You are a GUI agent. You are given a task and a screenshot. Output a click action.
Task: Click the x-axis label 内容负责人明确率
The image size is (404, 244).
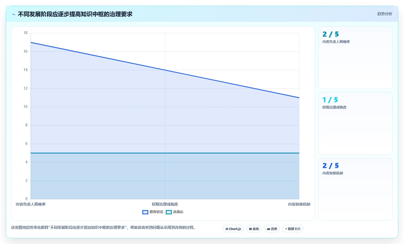tap(31, 204)
